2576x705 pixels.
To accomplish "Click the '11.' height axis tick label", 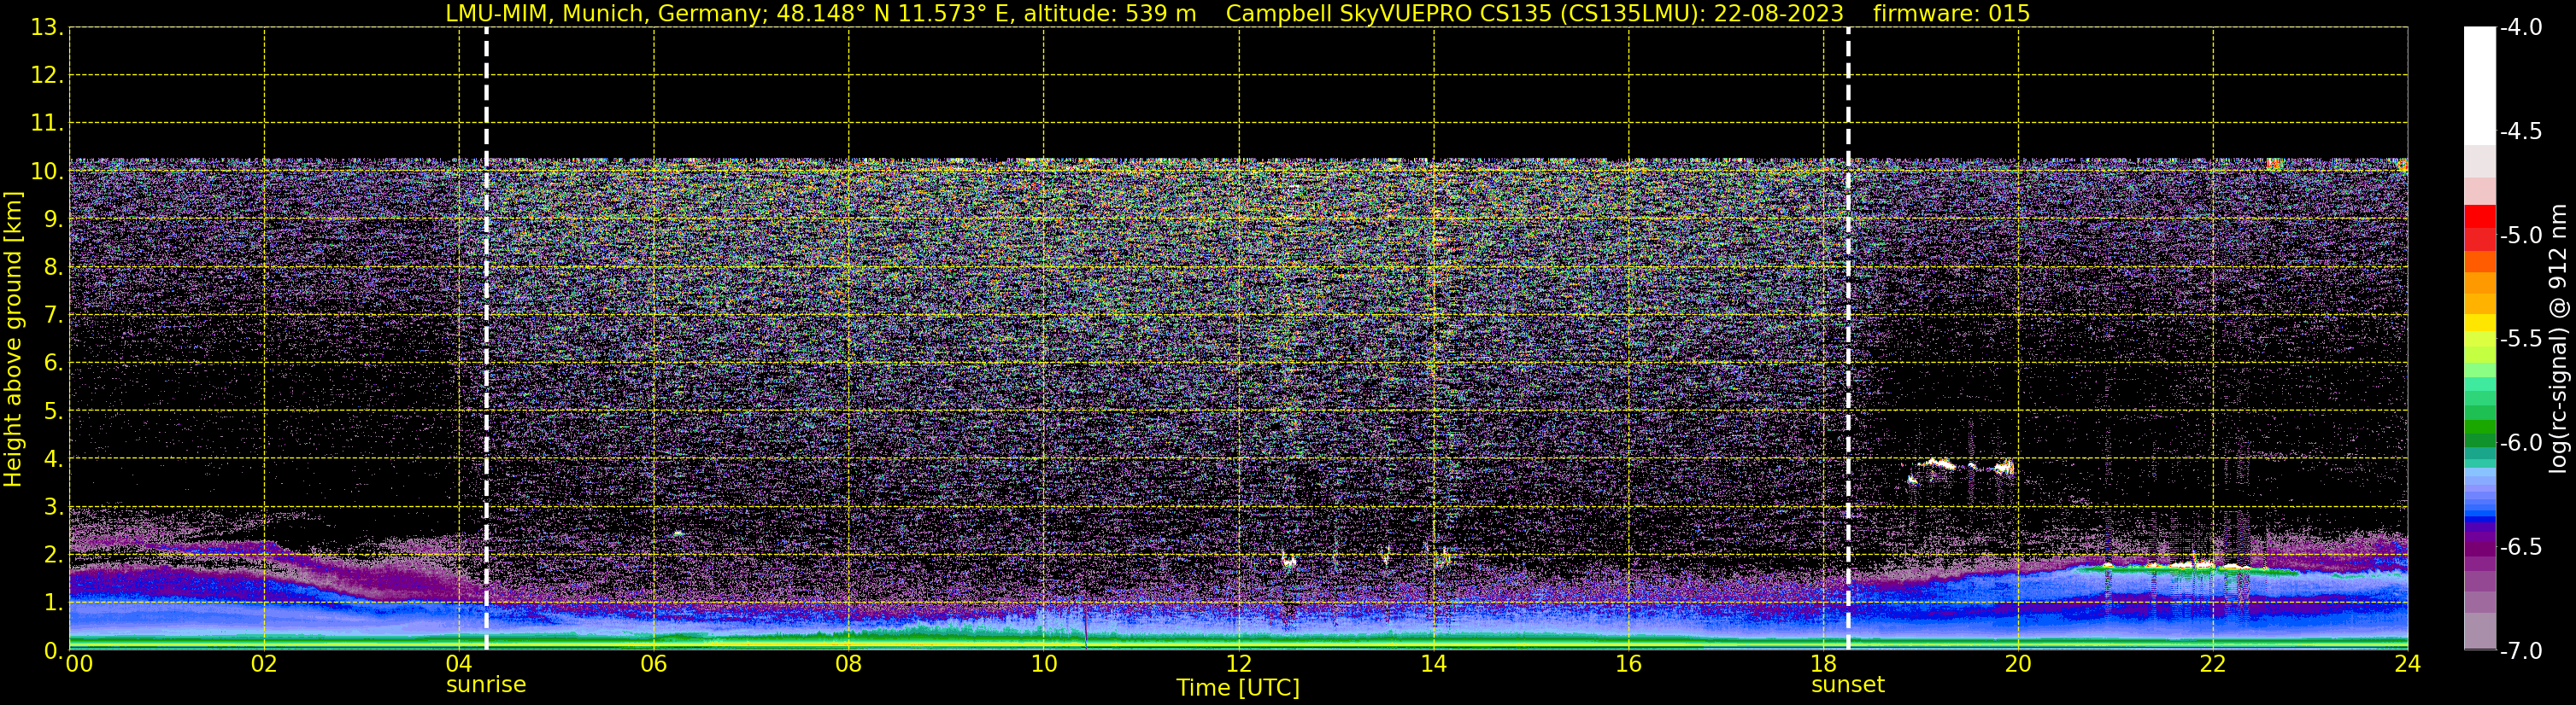I will 47,124.
